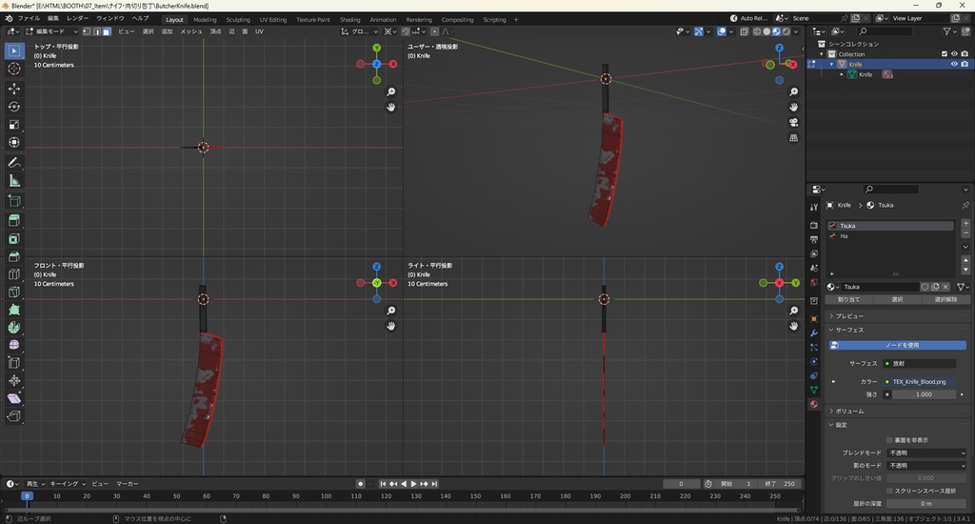Select the Extrude Region tool
This screenshot has width=975, height=524.
click(x=14, y=221)
